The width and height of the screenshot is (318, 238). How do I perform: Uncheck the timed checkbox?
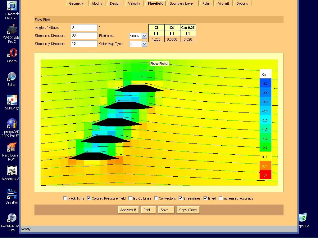click(205, 198)
